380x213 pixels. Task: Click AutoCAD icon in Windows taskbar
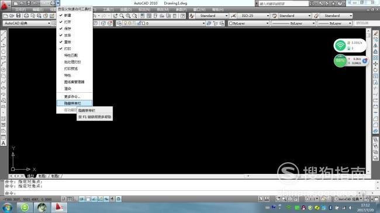click(59, 207)
